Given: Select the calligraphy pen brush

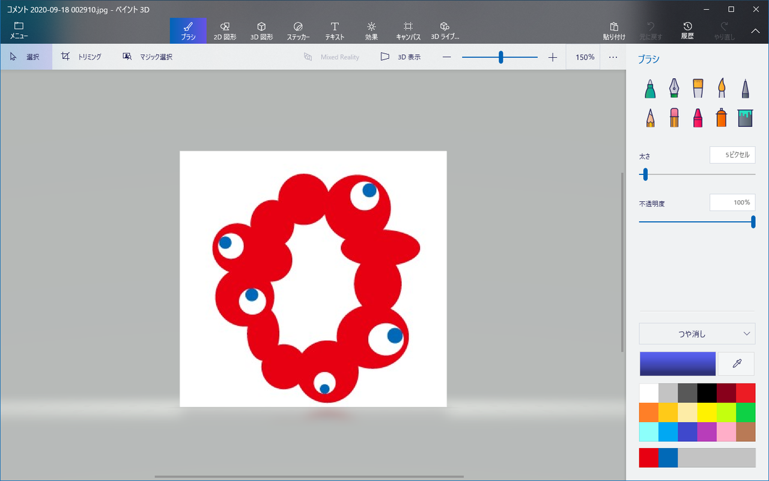Looking at the screenshot, I should [x=674, y=89].
